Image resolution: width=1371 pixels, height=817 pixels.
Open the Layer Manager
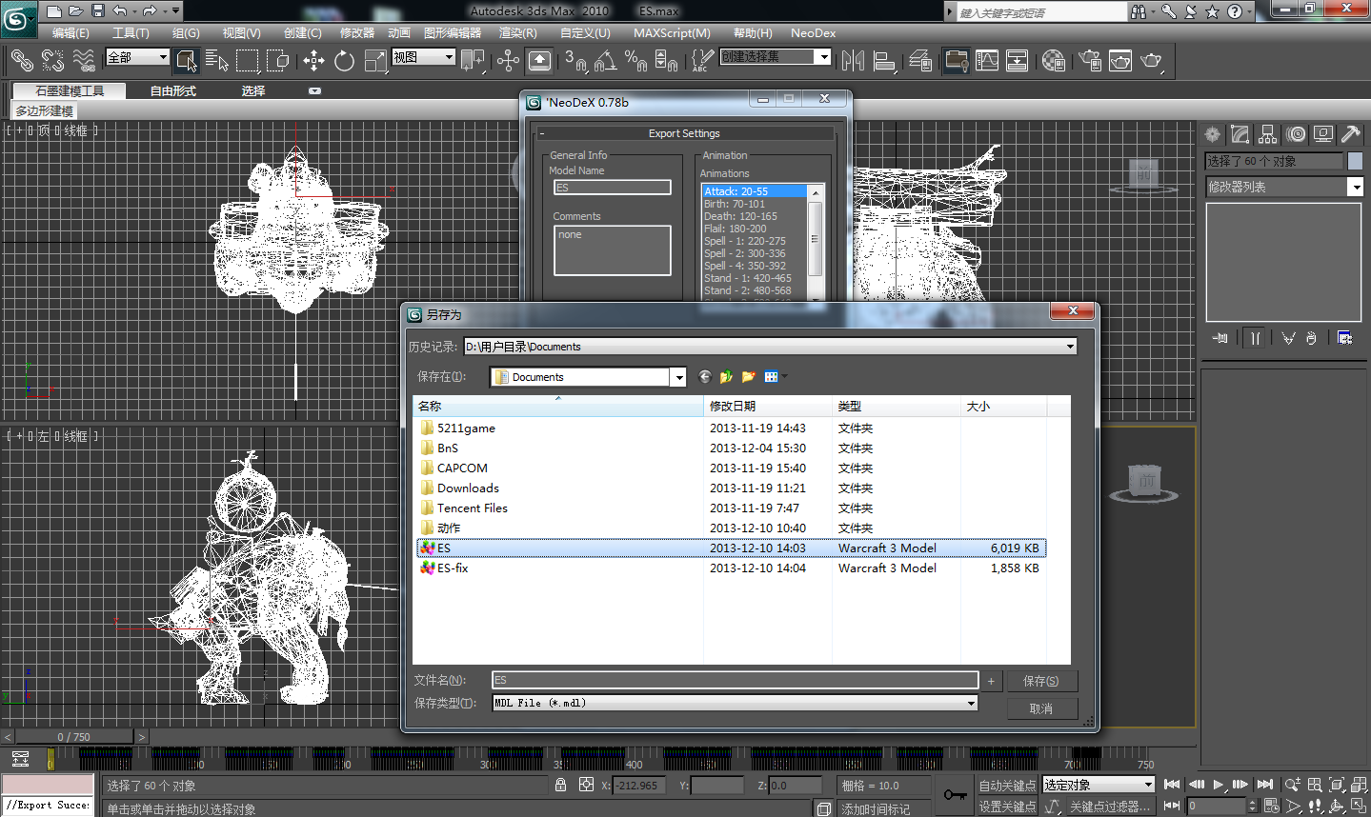(x=920, y=61)
